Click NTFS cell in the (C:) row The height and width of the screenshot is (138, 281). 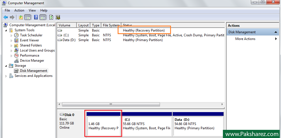(x=107, y=35)
